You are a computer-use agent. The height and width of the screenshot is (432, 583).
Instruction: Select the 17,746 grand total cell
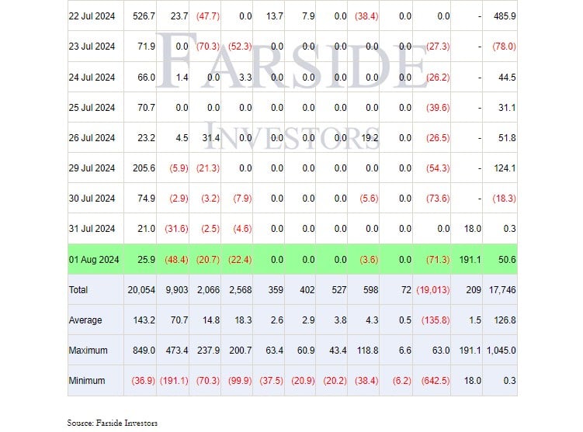pos(501,289)
